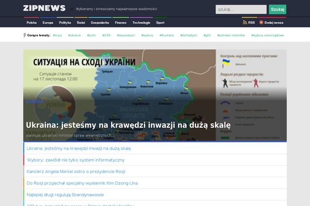
Task: Select the #rosja hot topic
Action: pyautogui.click(x=57, y=36)
